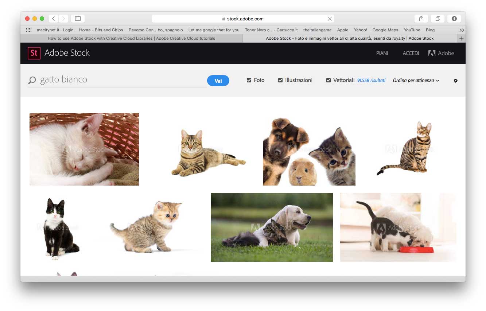Show the Safari sidebar
486x311 pixels.
point(78,19)
